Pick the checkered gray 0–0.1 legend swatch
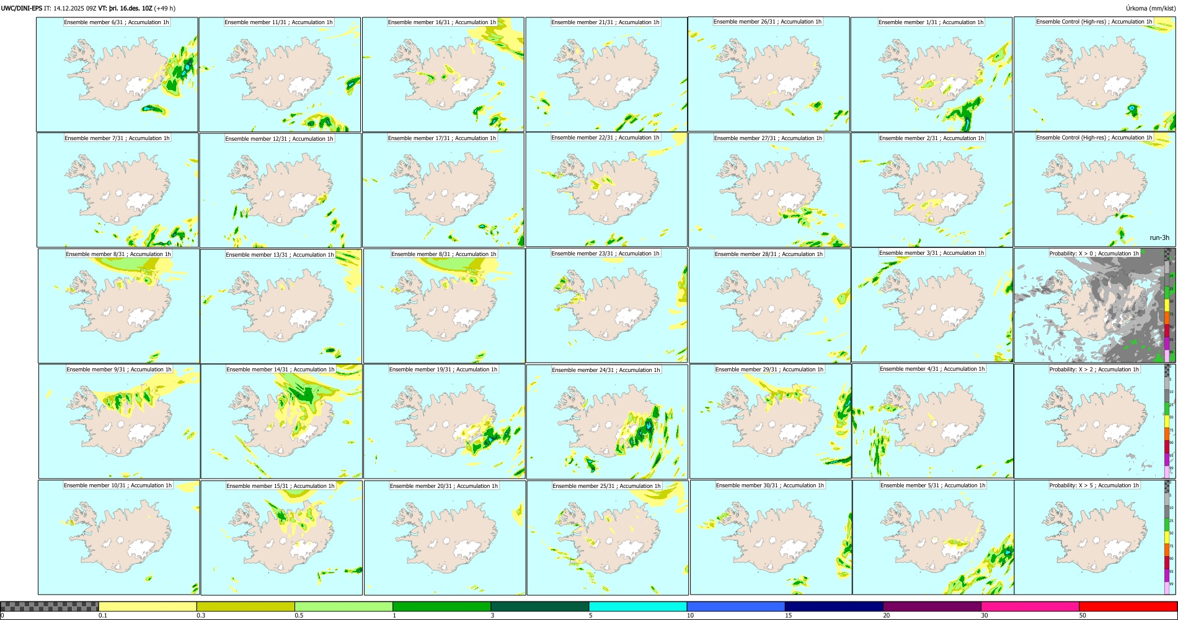1178x620 pixels. coord(50,606)
